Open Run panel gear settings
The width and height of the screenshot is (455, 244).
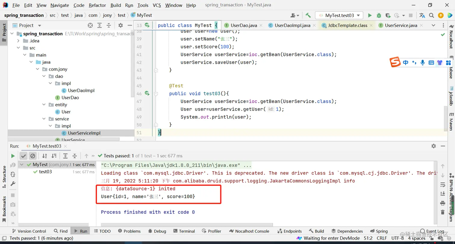pyautogui.click(x=434, y=146)
